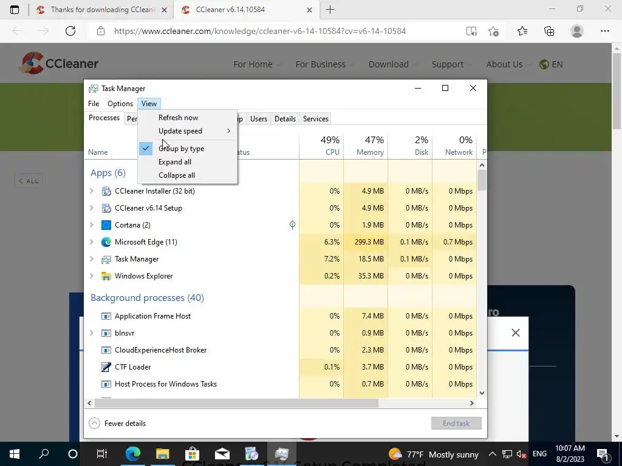This screenshot has height=466, width=622.
Task: Click CCleaner Installer (32 bit) process icon
Action: [x=106, y=191]
